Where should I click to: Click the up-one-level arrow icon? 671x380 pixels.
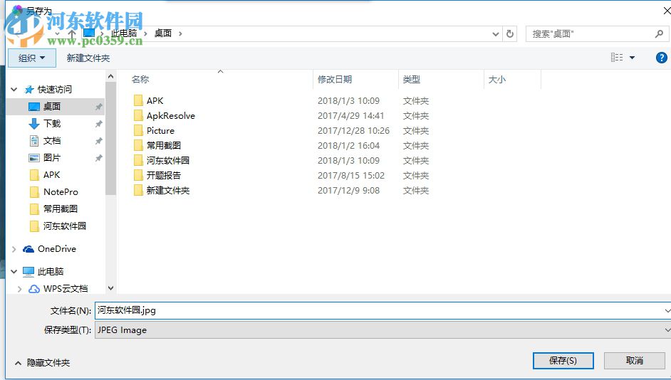(x=72, y=33)
